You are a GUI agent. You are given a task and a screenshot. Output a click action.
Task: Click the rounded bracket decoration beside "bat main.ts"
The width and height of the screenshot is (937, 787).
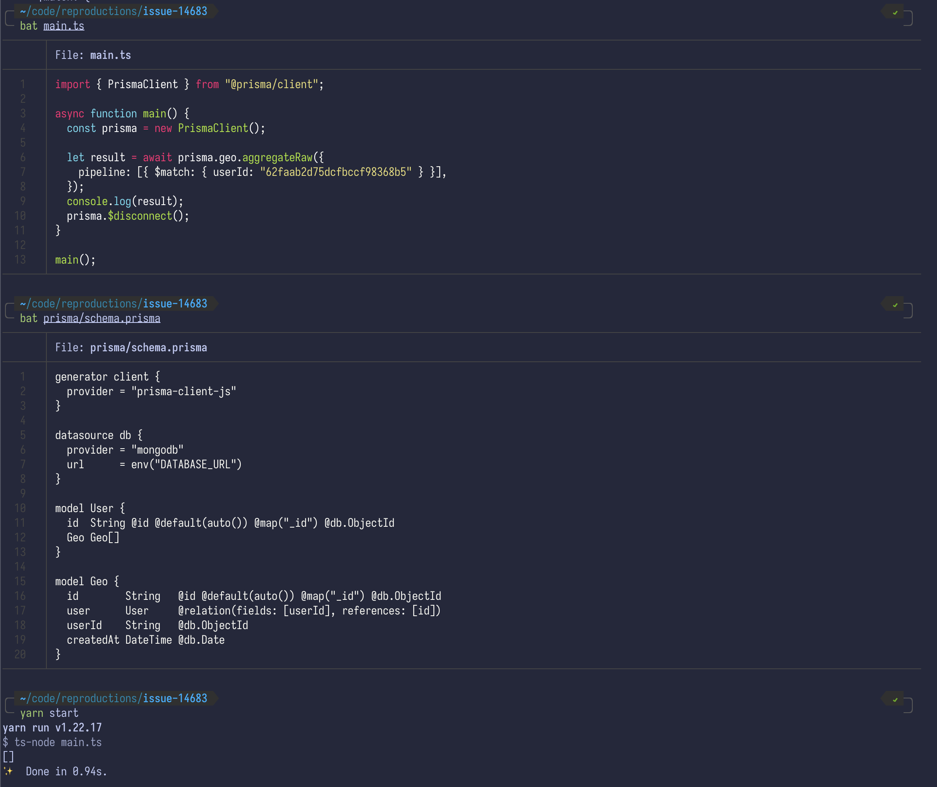coord(8,19)
